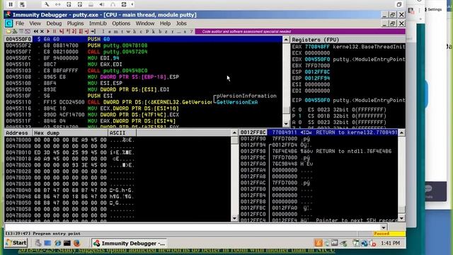Open the command bar history dropdown arrow

click(384, 227)
